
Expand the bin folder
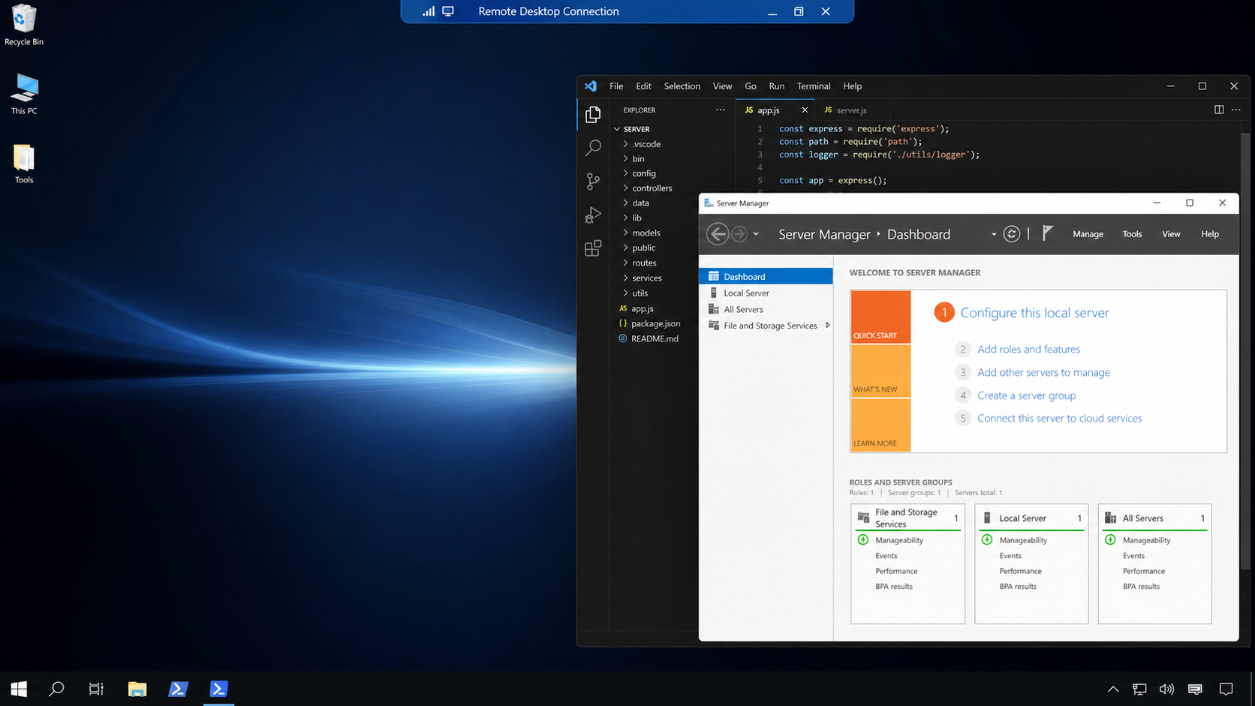click(625, 158)
